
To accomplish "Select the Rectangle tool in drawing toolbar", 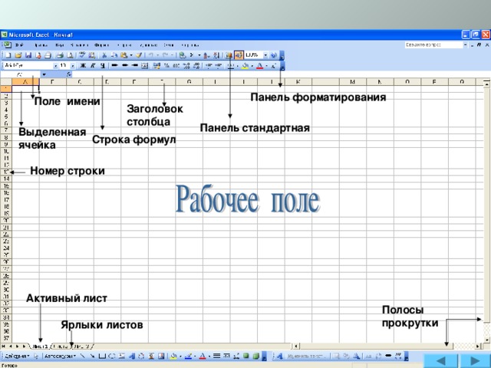I will 102,356.
